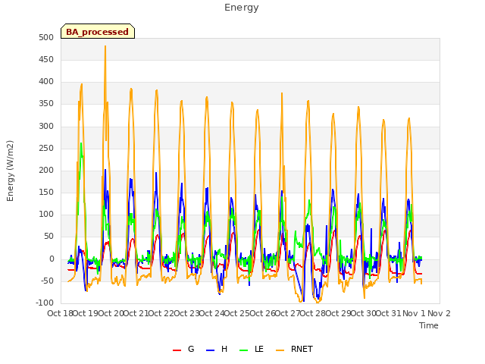Click the Oct 26 x-axis label

(262, 313)
